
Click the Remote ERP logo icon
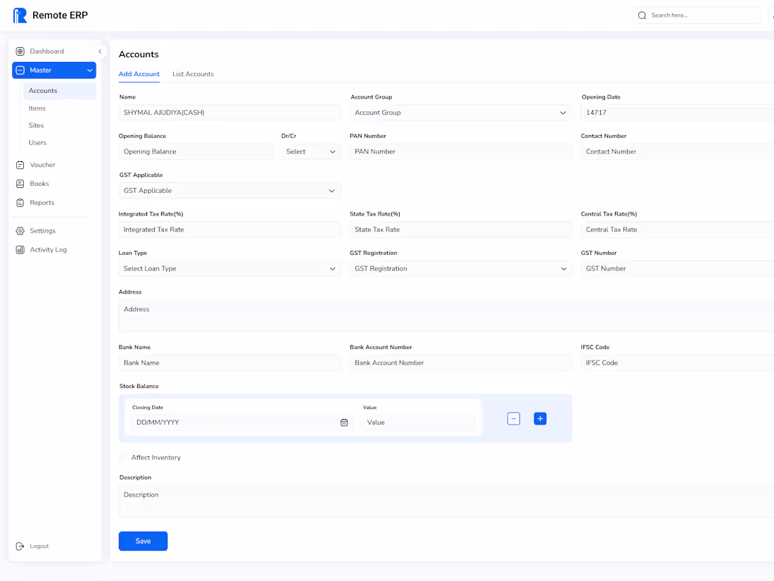point(20,15)
